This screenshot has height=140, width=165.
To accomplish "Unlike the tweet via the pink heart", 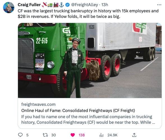I will [73, 135].
